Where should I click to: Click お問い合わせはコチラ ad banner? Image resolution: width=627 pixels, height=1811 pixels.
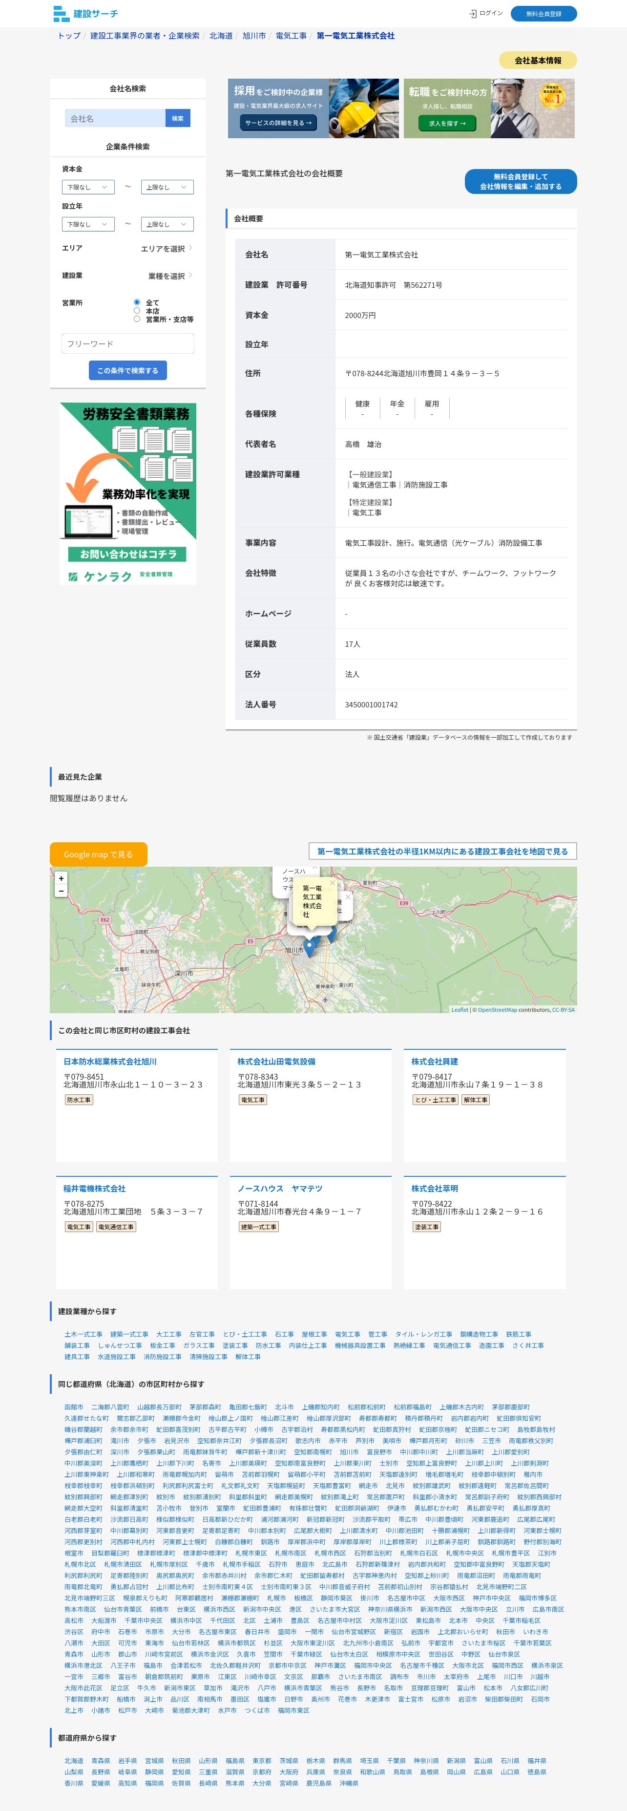coord(128,554)
